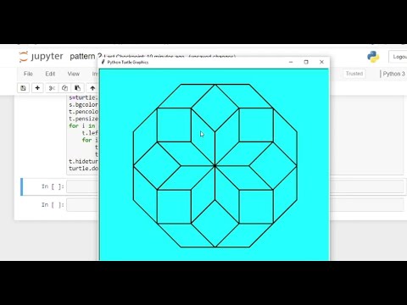407x305 pixels.
Task: Minimize the Python Turtle Graphics window
Action: pyautogui.click(x=291, y=62)
